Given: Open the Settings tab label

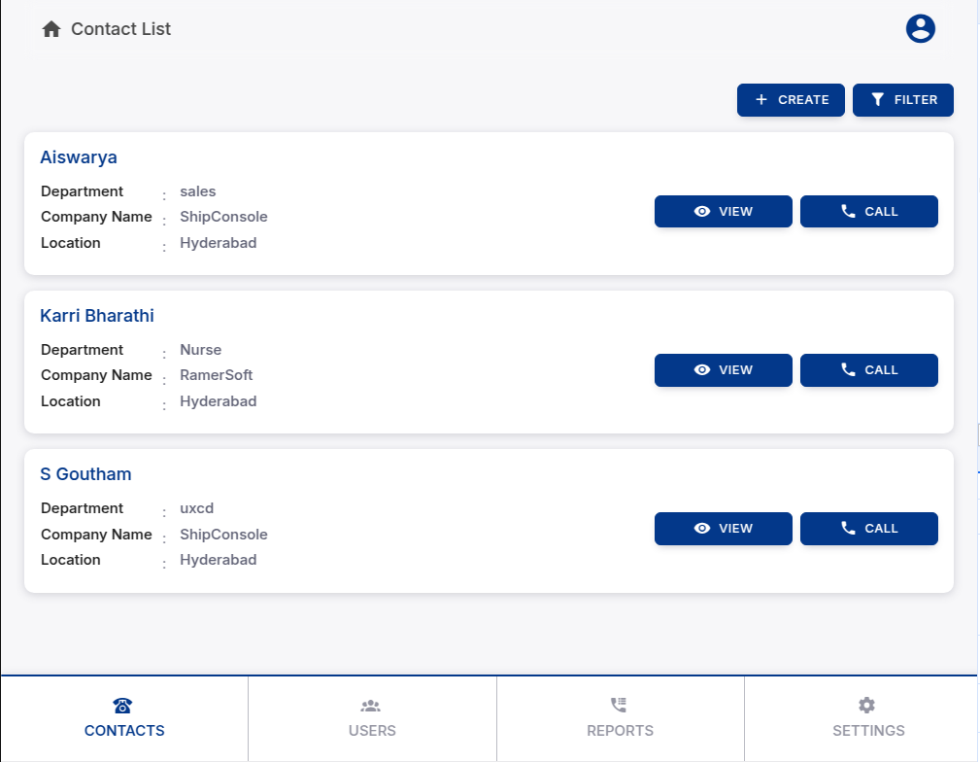Looking at the screenshot, I should (x=868, y=731).
